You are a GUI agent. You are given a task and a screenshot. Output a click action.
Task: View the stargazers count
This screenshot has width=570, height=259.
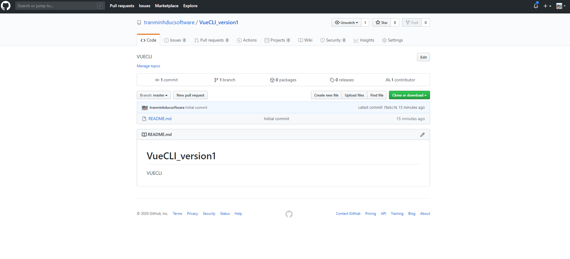(395, 23)
